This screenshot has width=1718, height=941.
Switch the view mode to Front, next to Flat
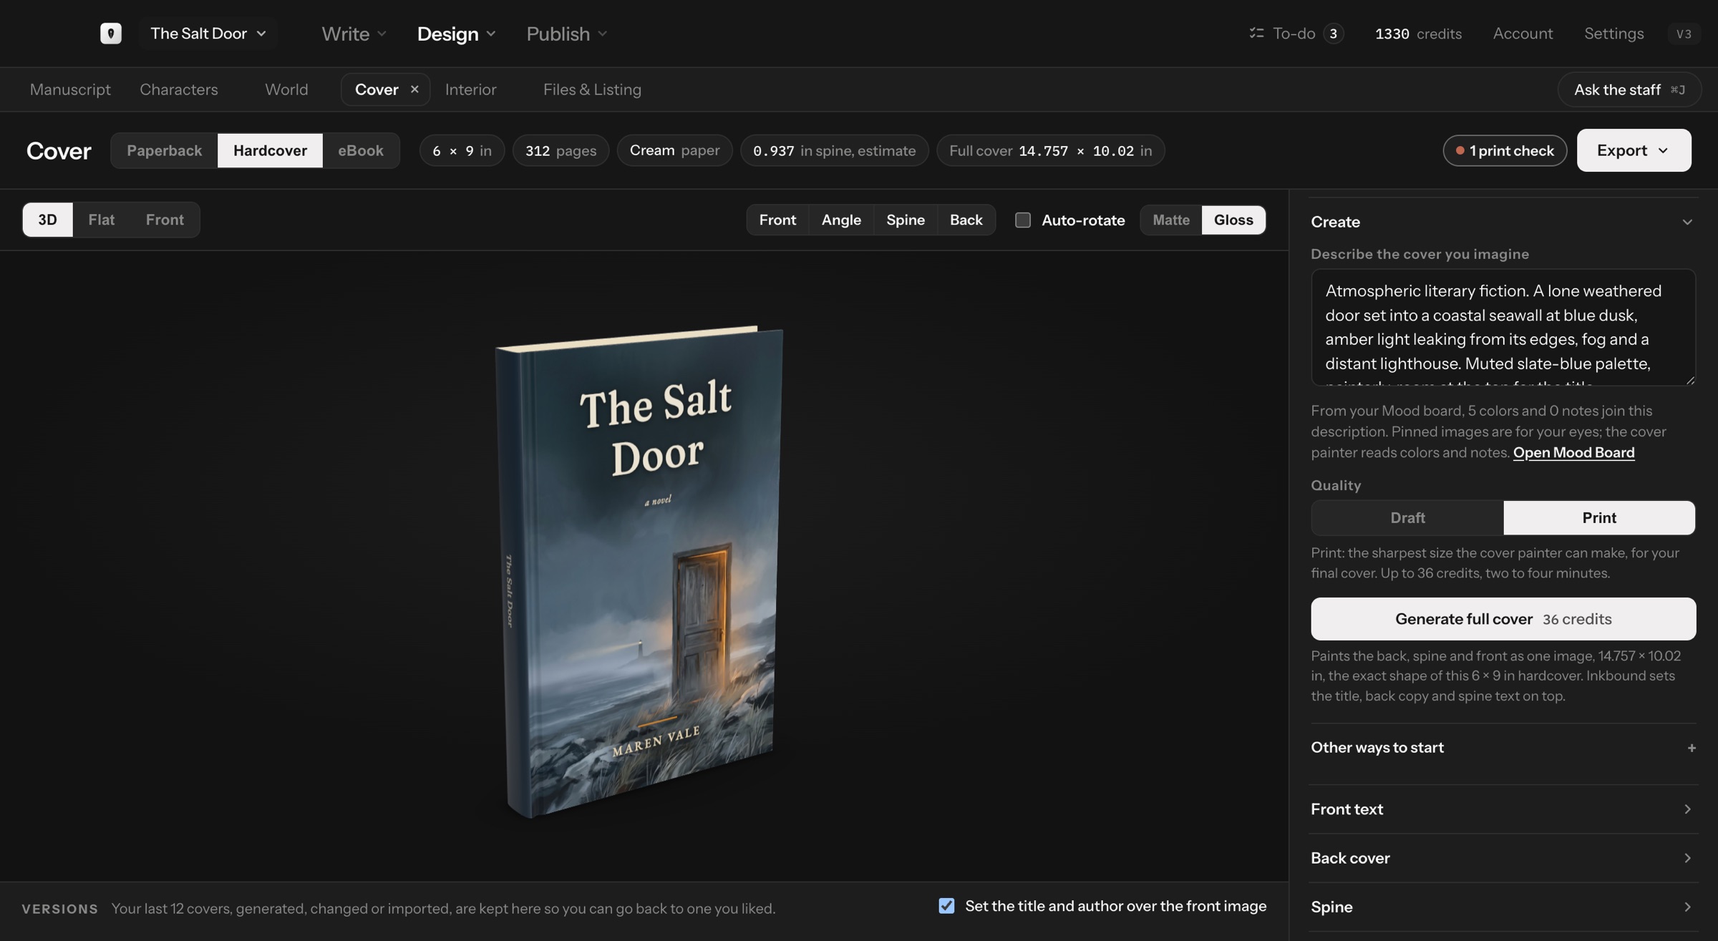(x=165, y=220)
